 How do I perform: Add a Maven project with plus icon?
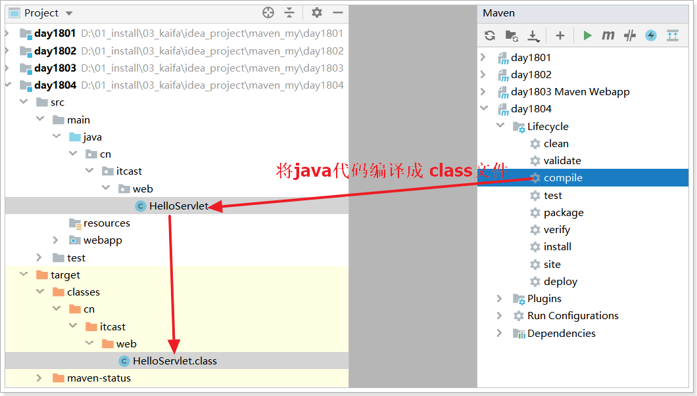[560, 35]
